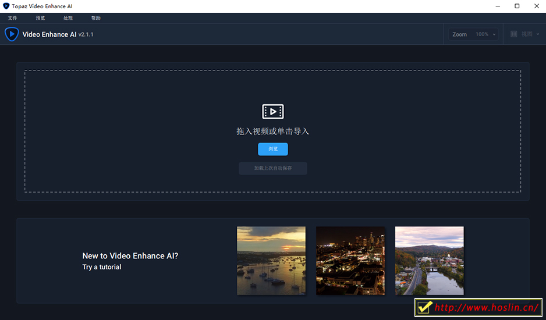Click the 加载上次自动保存 button
The width and height of the screenshot is (546, 320).
click(273, 168)
